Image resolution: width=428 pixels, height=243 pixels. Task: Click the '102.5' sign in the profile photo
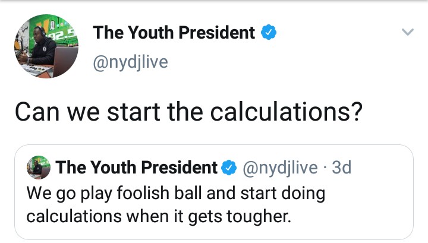point(64,34)
